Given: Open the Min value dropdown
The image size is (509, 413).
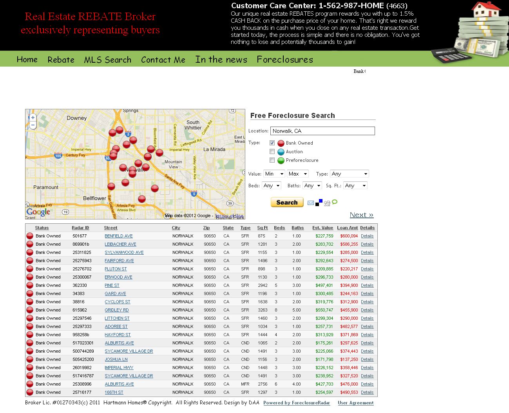Looking at the screenshot, I should coord(274,174).
